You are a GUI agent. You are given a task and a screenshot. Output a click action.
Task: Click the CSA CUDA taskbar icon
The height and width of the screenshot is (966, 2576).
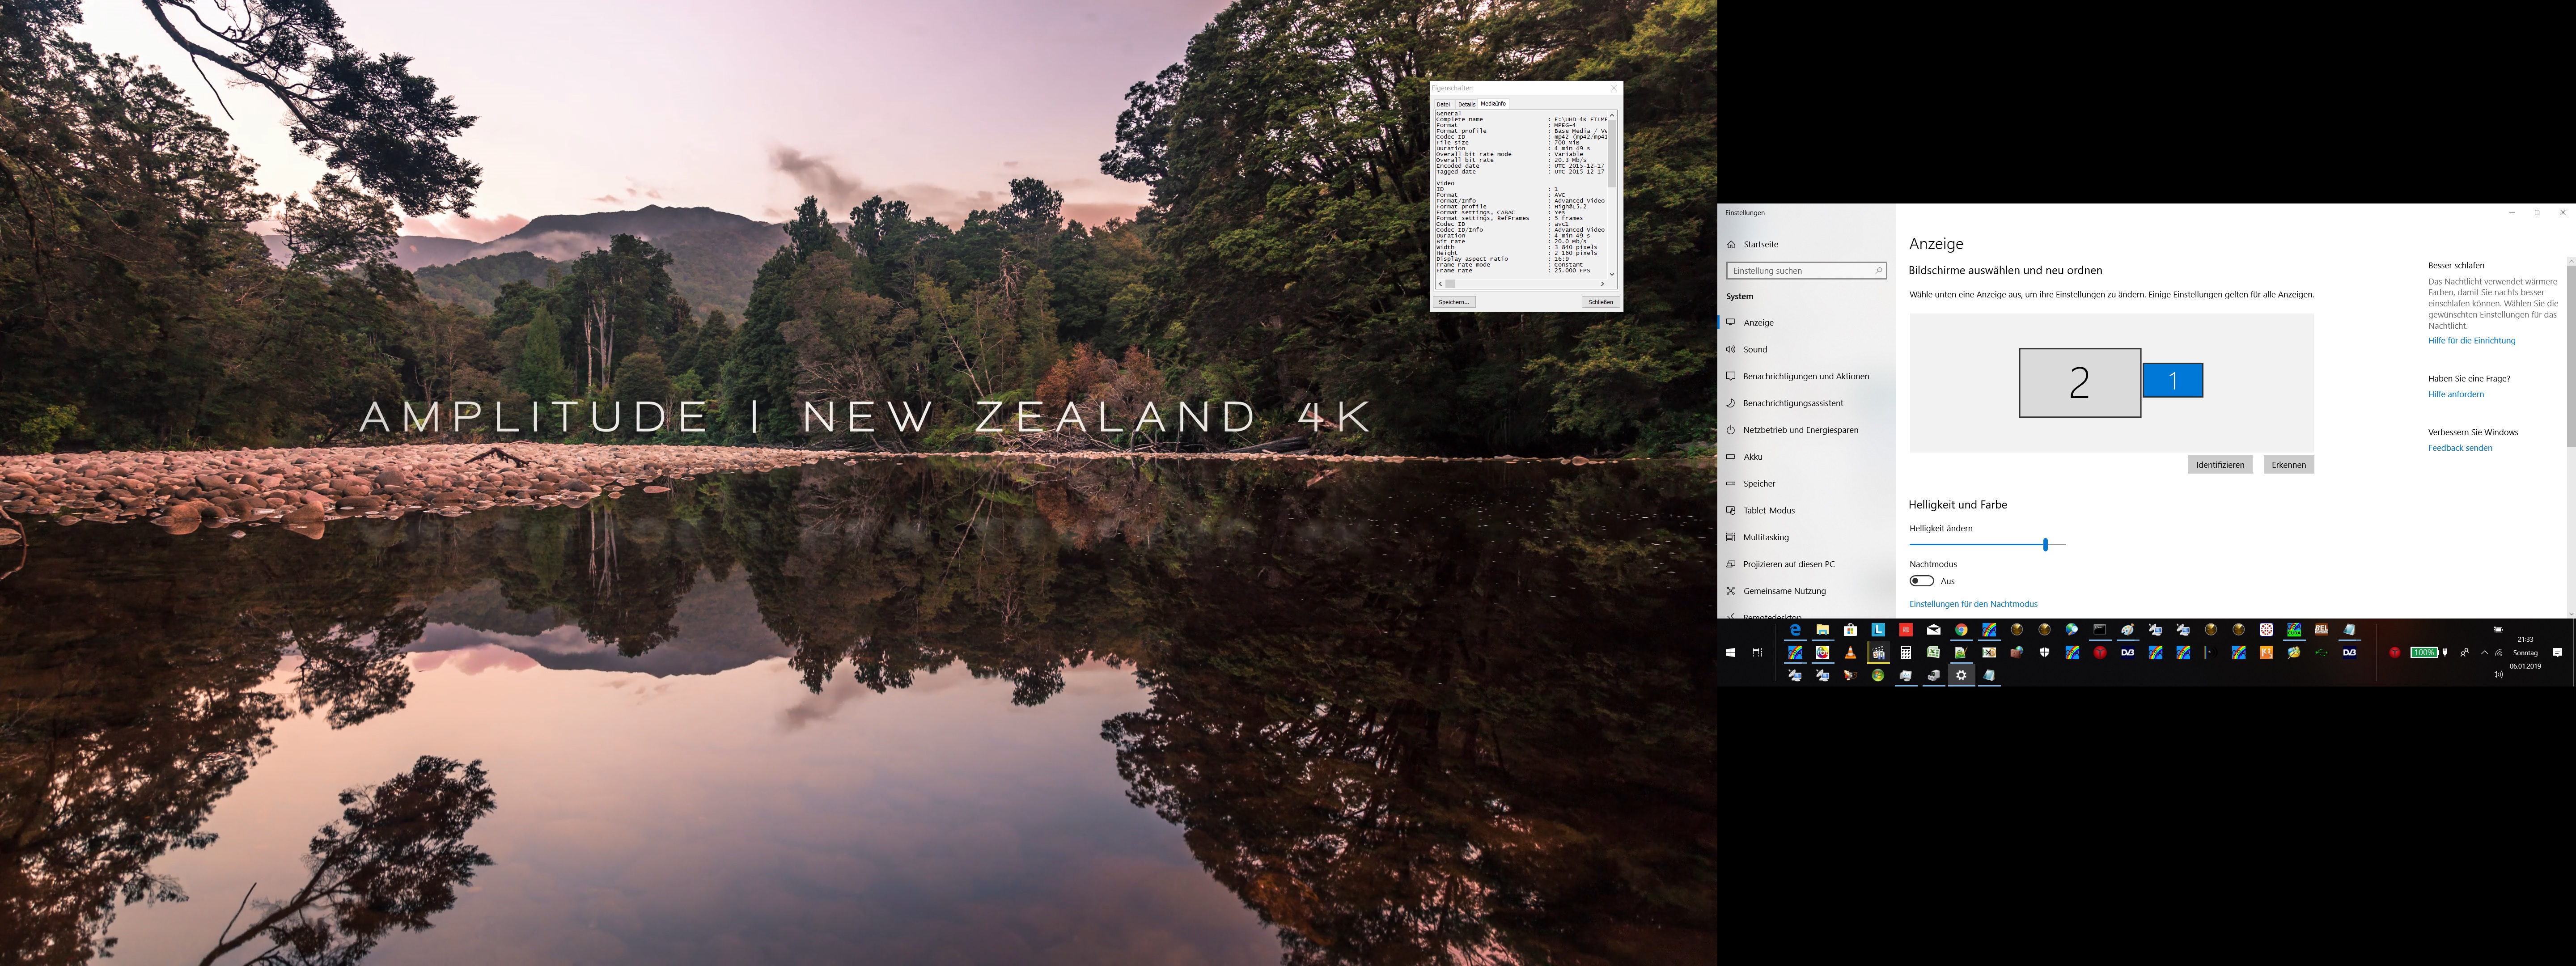point(2294,630)
